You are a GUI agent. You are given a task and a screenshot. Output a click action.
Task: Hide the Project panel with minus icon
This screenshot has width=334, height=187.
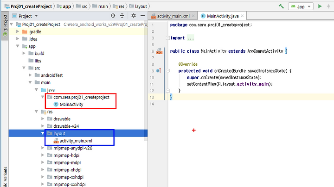(x=142, y=16)
